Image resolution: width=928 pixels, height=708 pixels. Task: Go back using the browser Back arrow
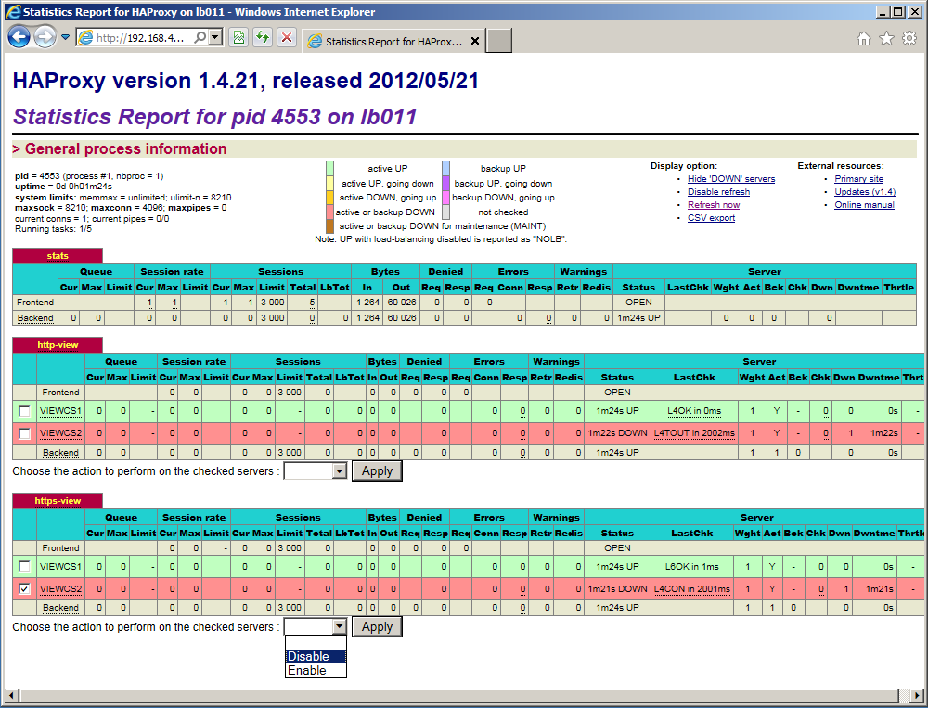pyautogui.click(x=19, y=37)
